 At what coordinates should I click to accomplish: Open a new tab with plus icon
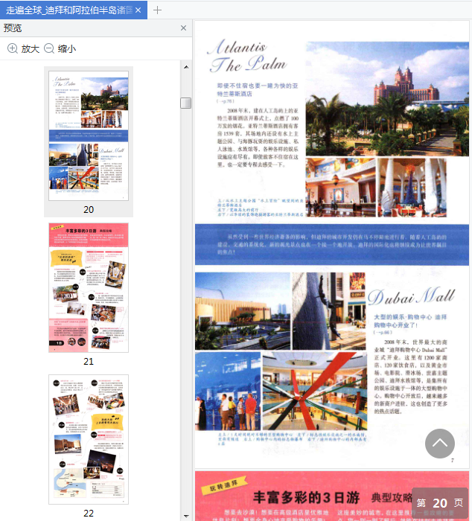(157, 10)
